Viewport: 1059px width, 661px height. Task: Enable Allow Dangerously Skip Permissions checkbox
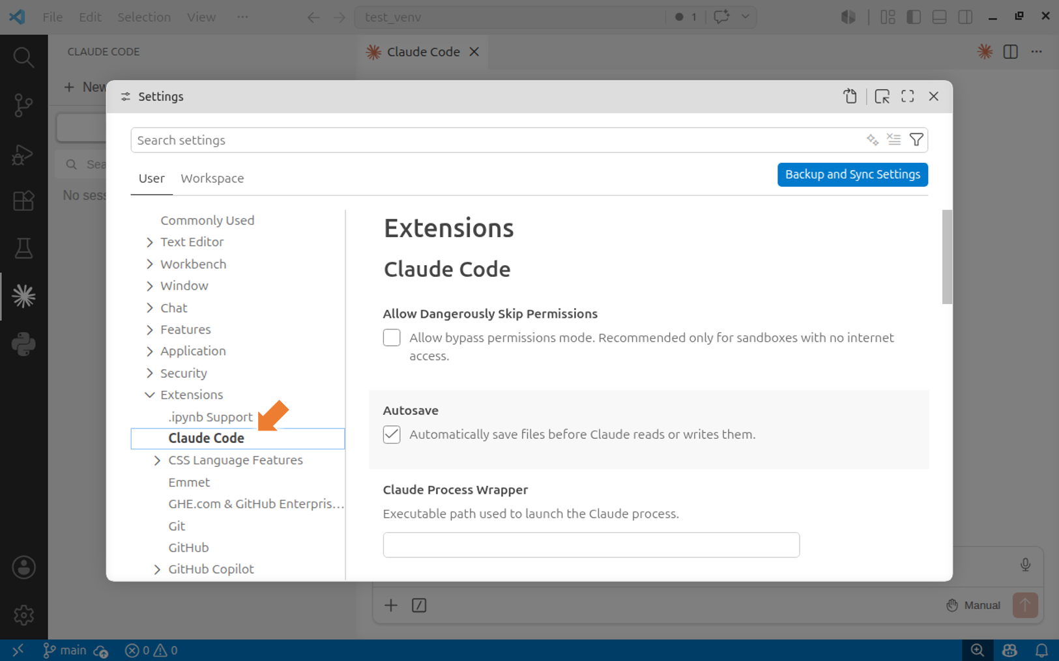[392, 337]
